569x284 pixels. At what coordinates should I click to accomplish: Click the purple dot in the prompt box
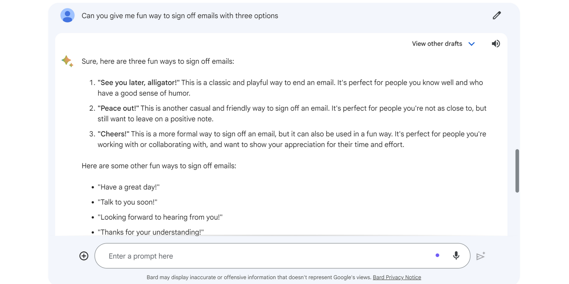[x=437, y=256]
